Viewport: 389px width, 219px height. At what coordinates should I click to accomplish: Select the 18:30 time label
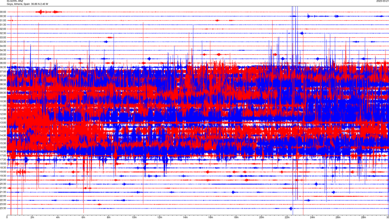click(x=3, y=167)
